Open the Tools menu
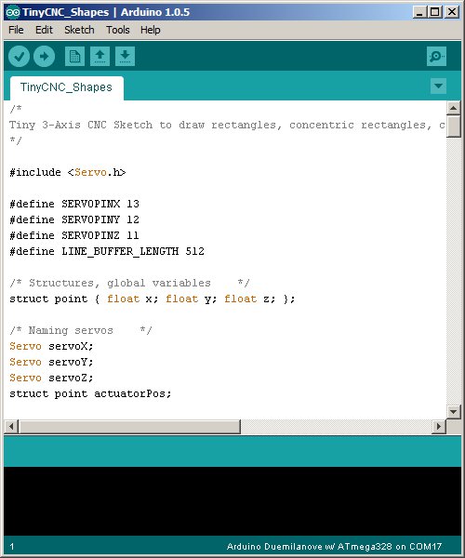Image resolution: width=465 pixels, height=558 pixels. pos(118,30)
